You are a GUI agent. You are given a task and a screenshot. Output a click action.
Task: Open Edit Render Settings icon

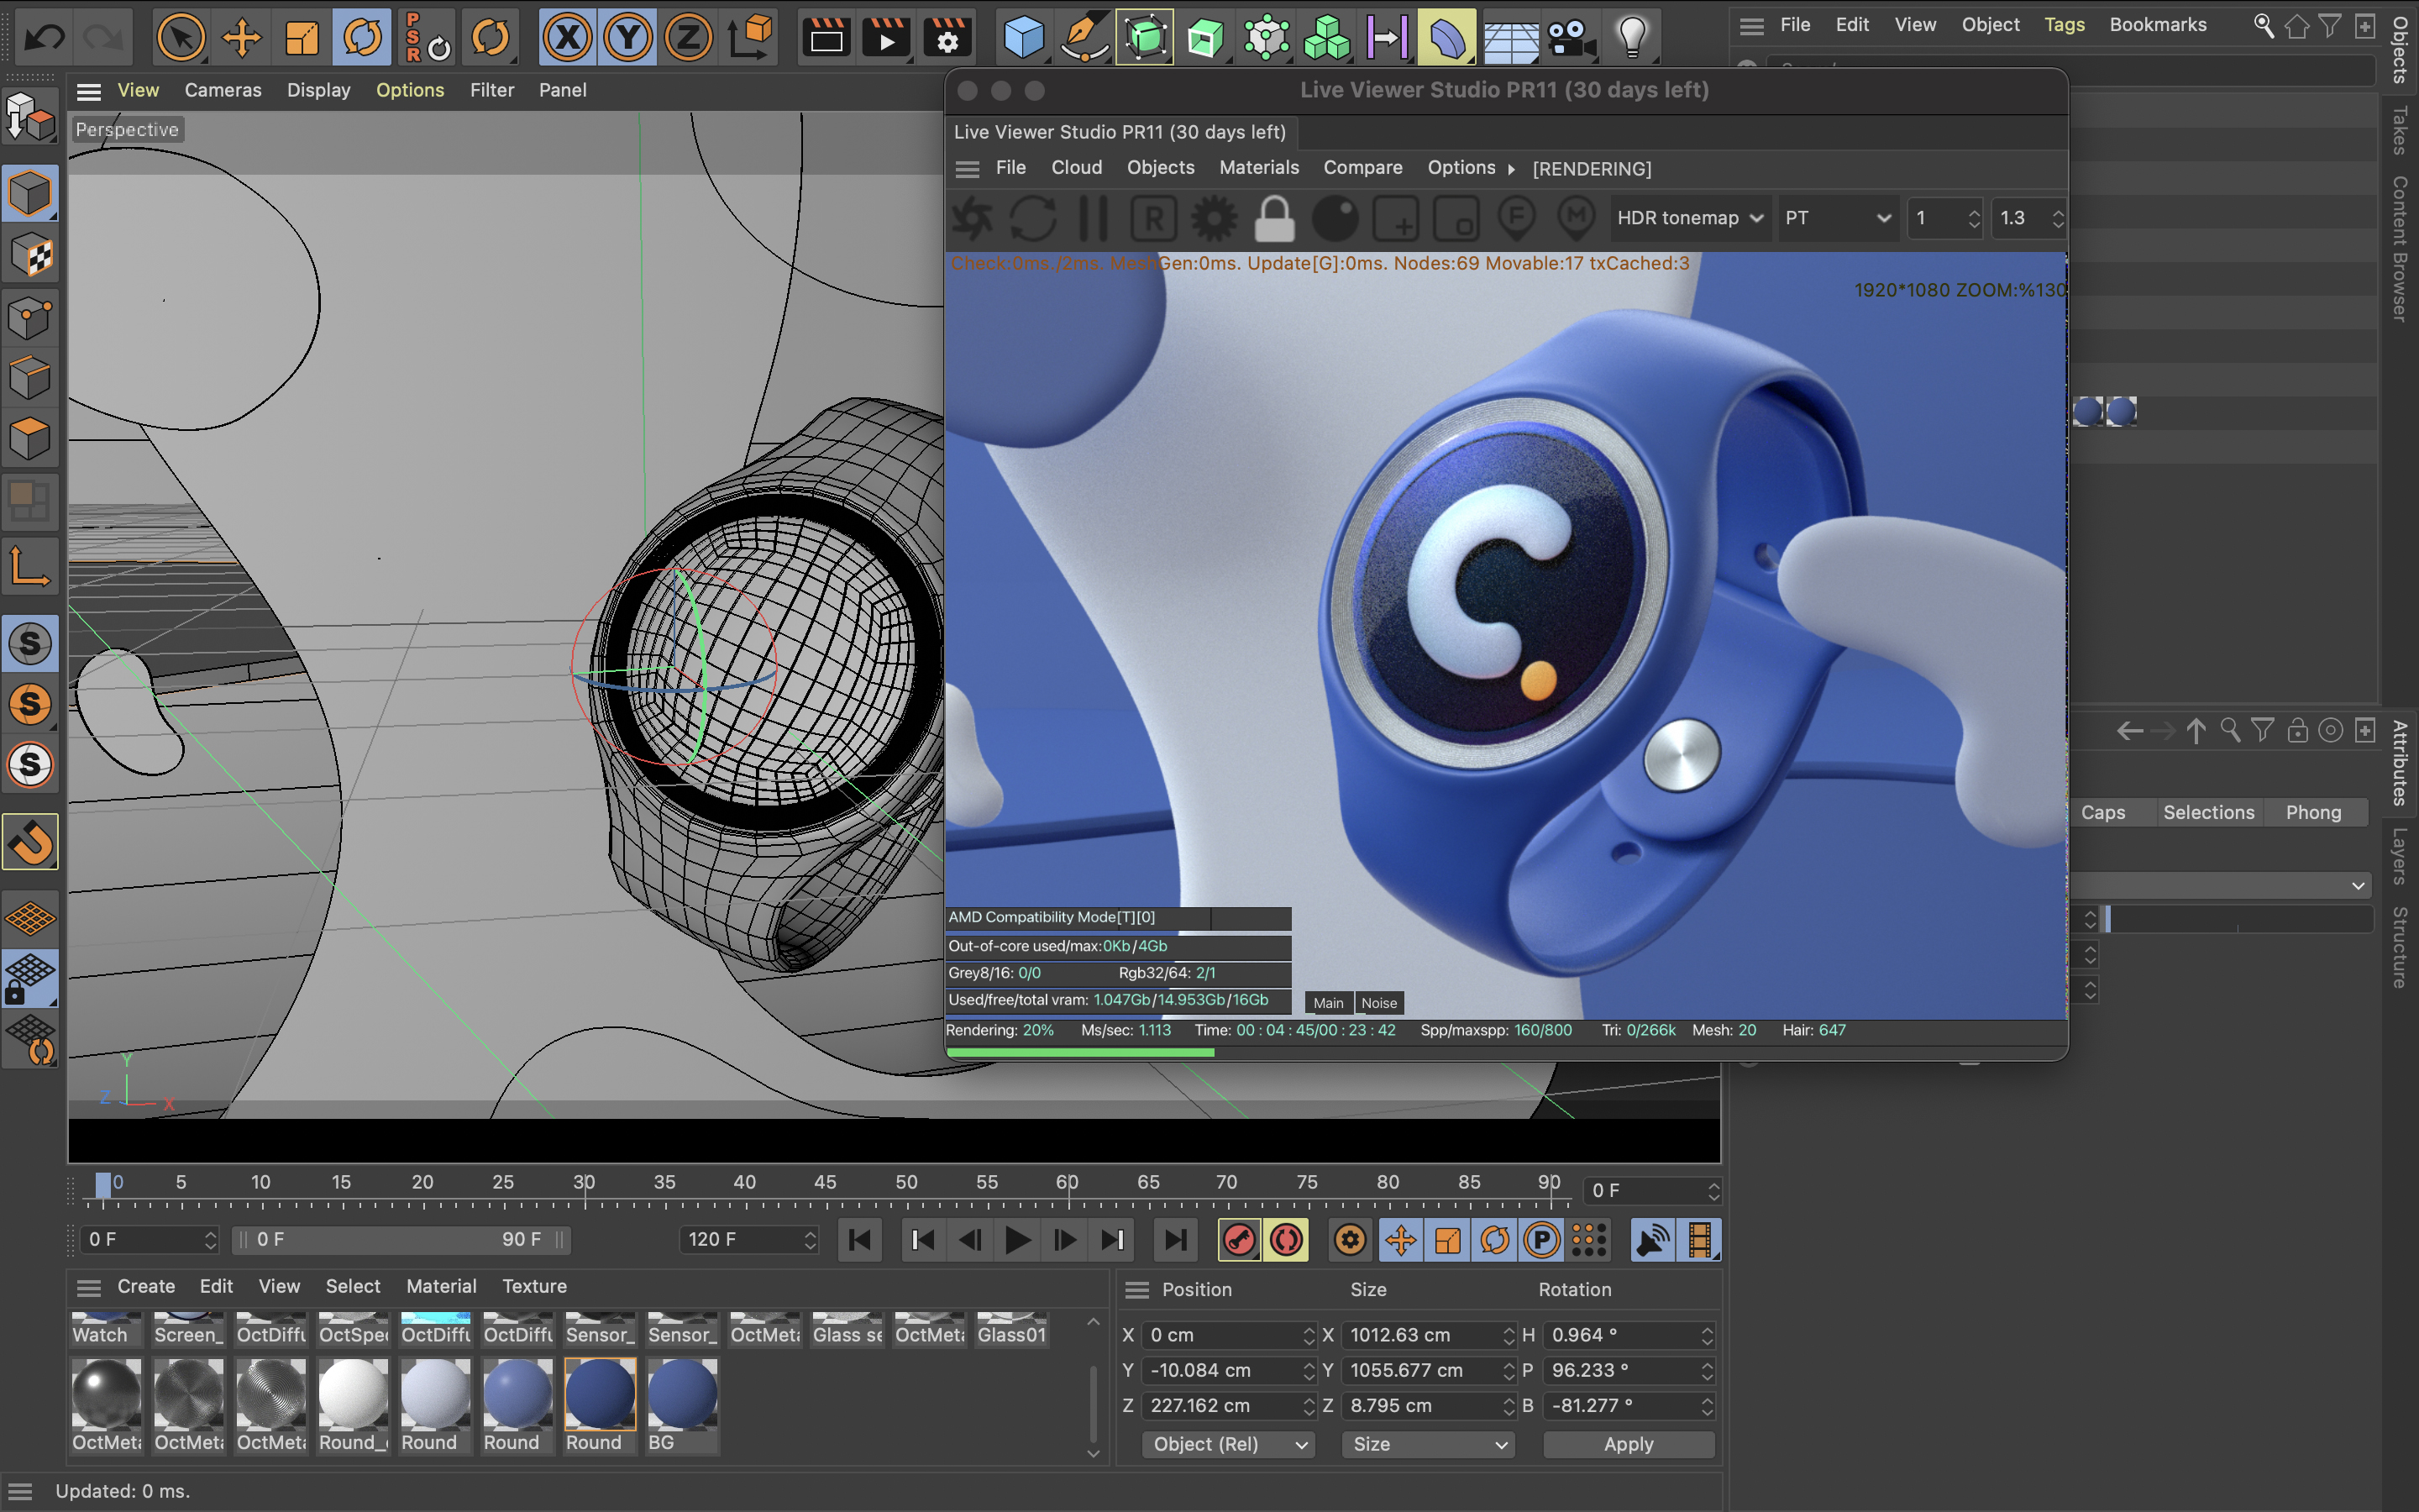(946, 38)
